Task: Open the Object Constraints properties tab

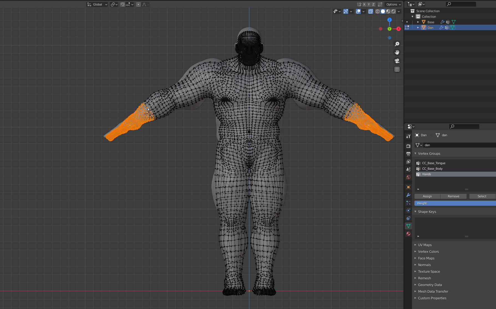Action: click(408, 218)
